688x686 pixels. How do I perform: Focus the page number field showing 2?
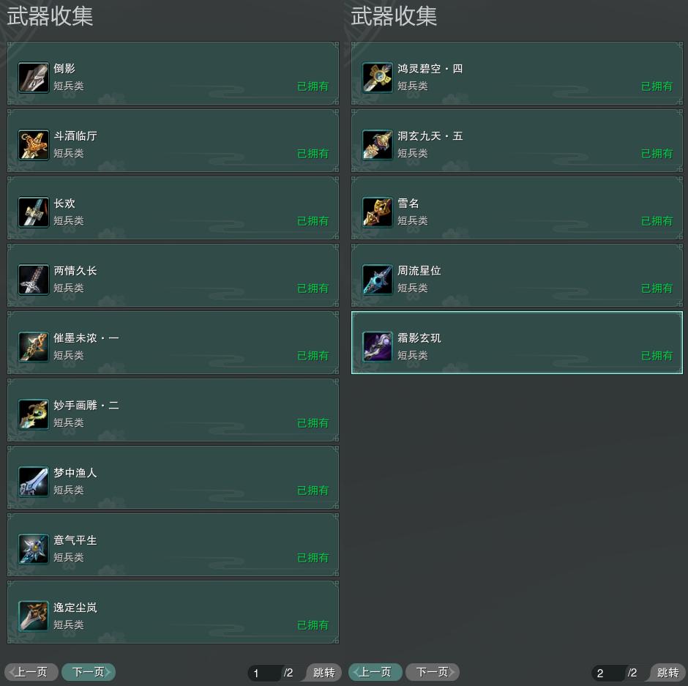pyautogui.click(x=608, y=673)
